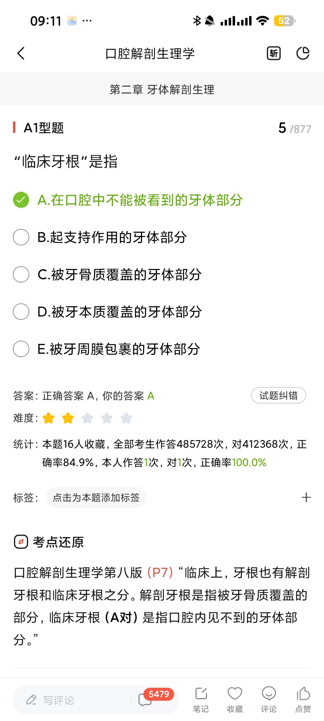
Task: Tap the checked option A answer
Action: click(x=140, y=200)
